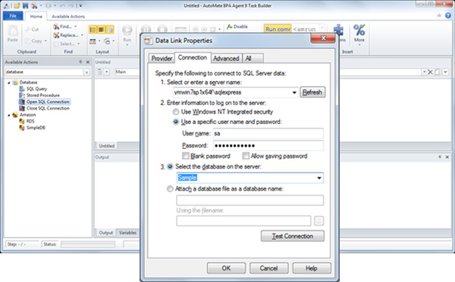Screen dimensions: 455x282
Task: Open the server name dropdown arrow
Action: pos(294,92)
